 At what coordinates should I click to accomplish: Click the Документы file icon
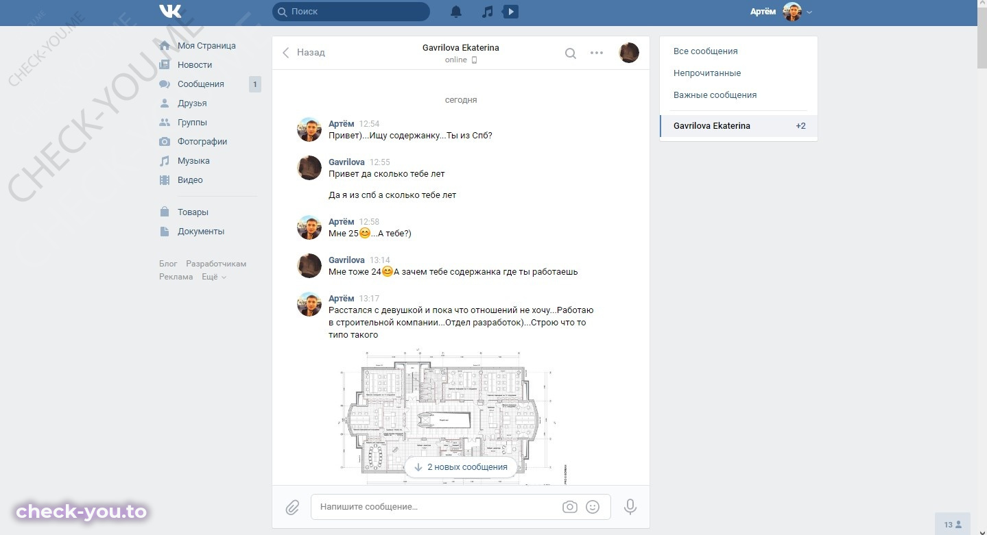[x=165, y=232]
